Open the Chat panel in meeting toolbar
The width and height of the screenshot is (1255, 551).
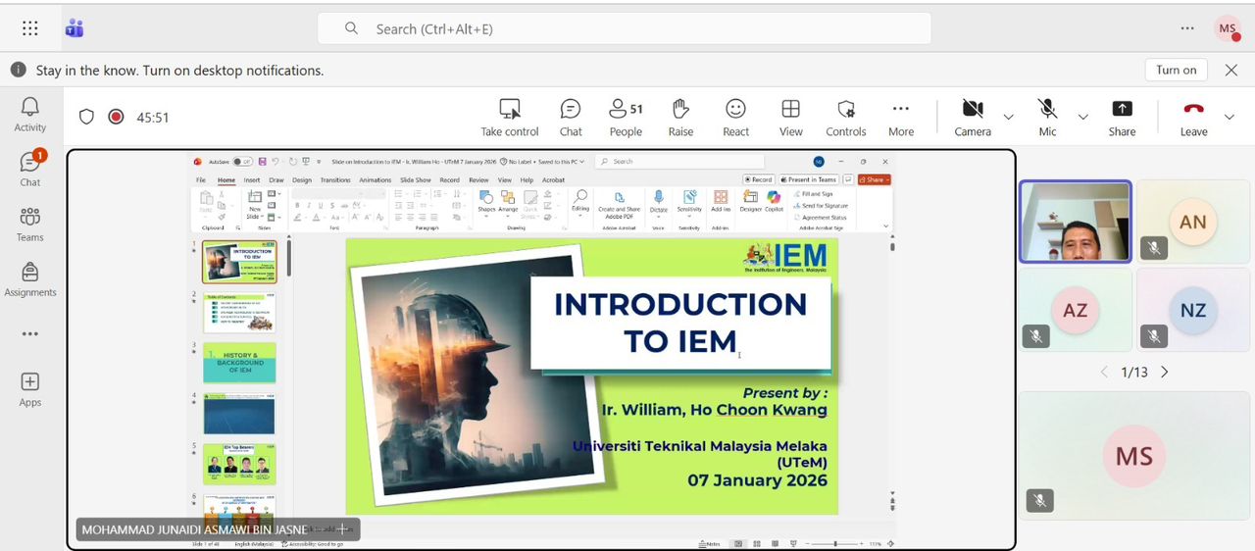click(x=571, y=117)
